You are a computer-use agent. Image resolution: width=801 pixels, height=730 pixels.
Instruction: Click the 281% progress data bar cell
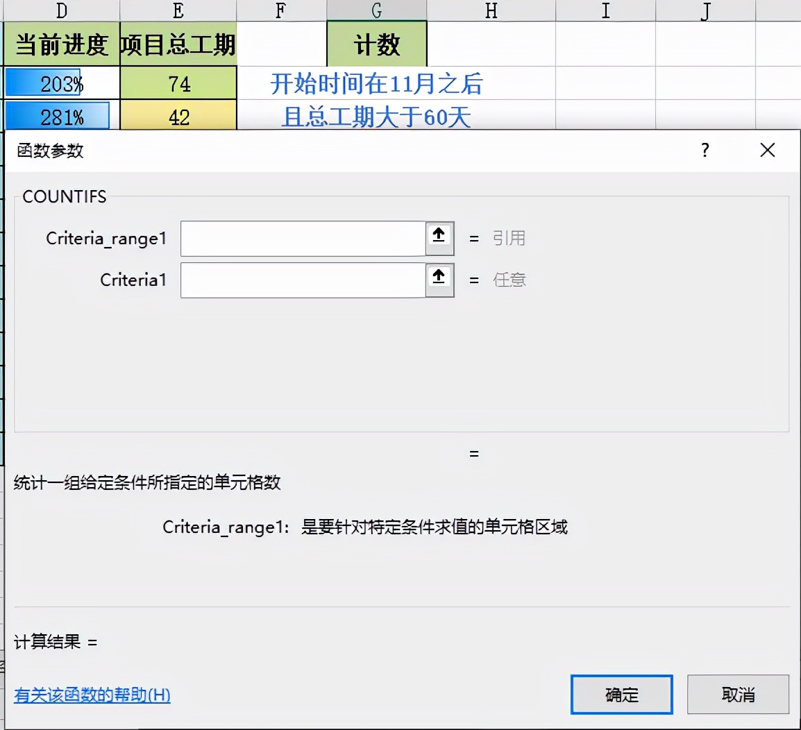tap(59, 115)
